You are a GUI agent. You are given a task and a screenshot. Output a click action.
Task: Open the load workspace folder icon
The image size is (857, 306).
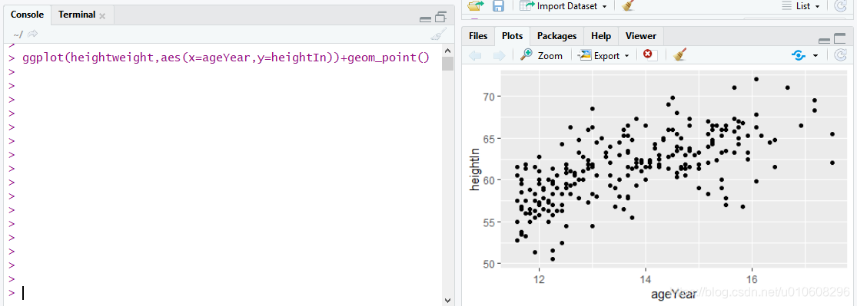(x=476, y=5)
